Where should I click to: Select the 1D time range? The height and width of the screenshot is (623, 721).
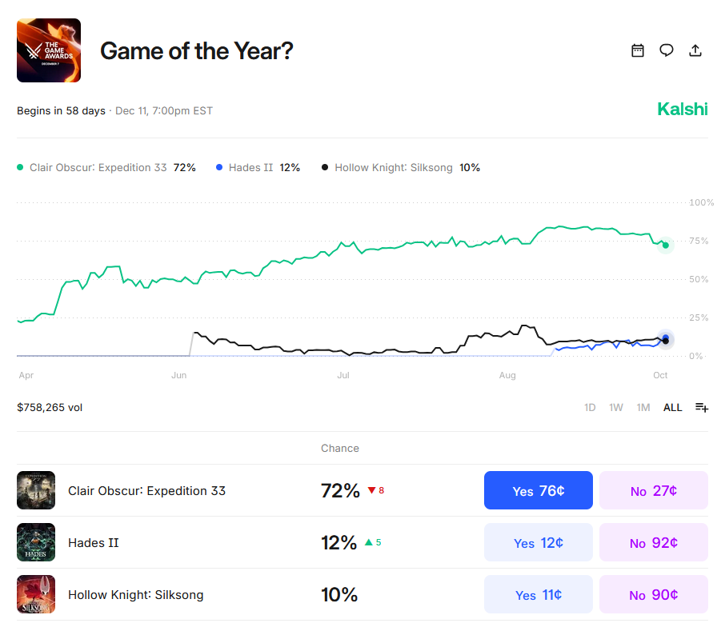coord(590,407)
